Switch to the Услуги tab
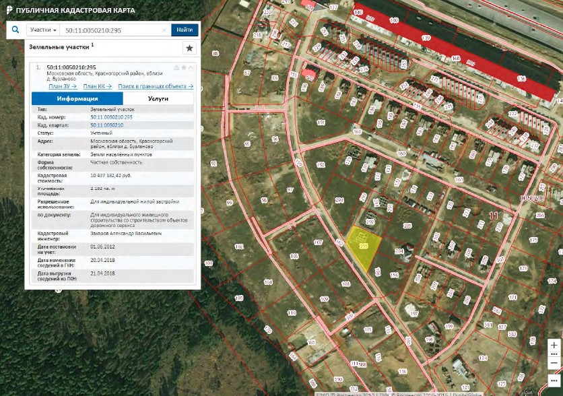Screen dimensions: 563x396 coord(158,98)
